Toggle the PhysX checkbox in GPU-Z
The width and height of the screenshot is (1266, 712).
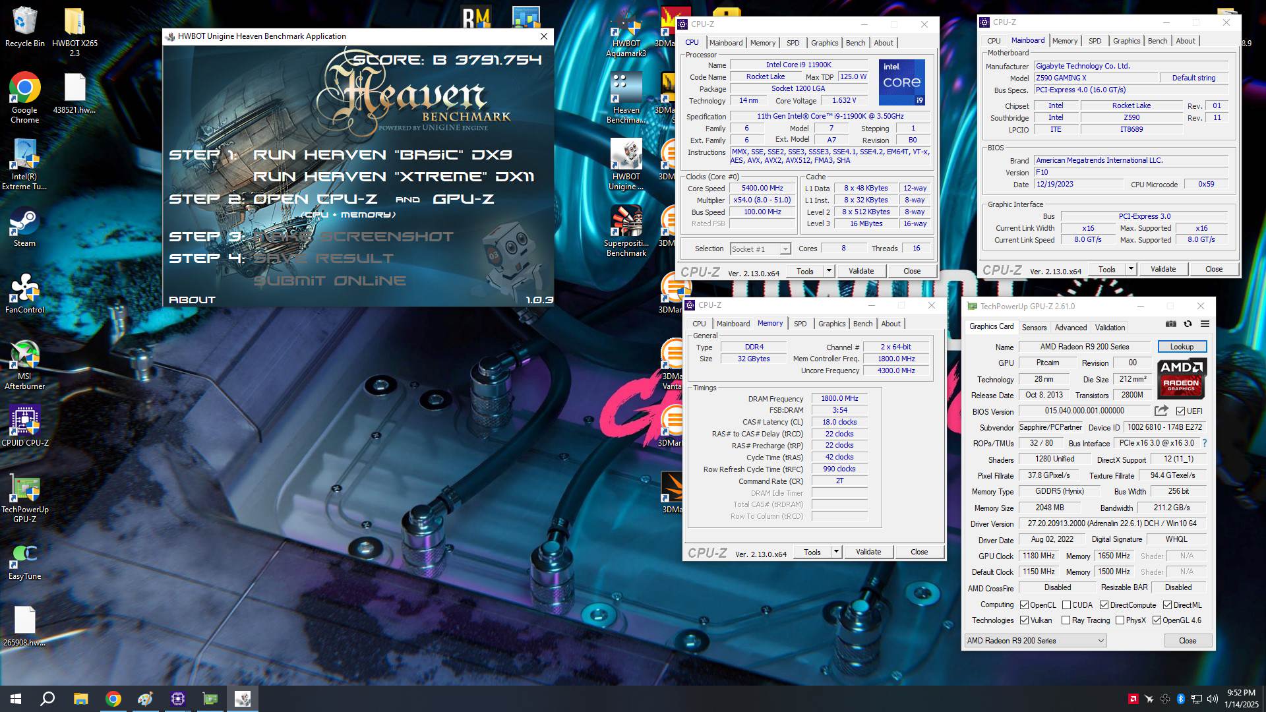coord(1120,620)
